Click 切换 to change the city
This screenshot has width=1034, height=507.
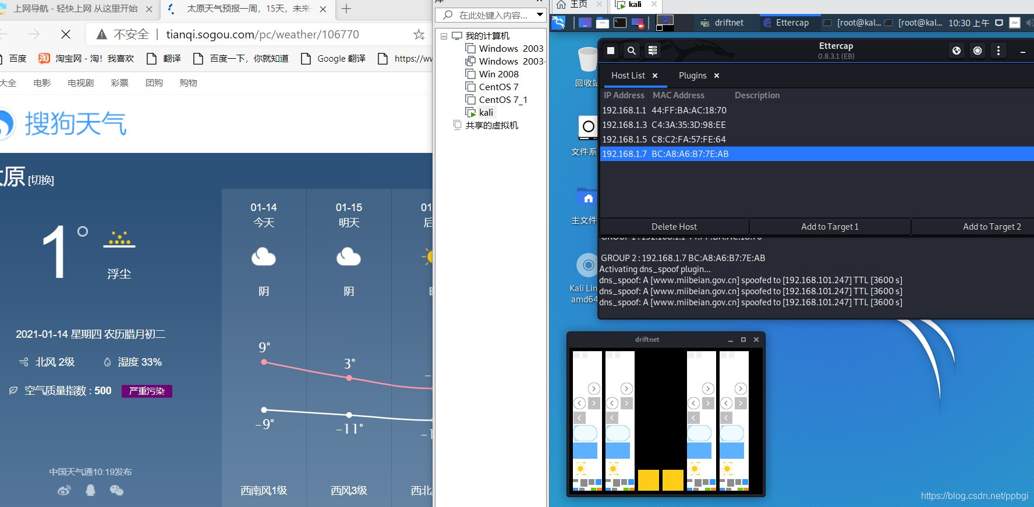point(41,180)
